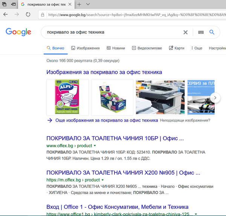Click 'Още изображения за покривало за офис техника'
226x216 pixels.
(x=107, y=120)
